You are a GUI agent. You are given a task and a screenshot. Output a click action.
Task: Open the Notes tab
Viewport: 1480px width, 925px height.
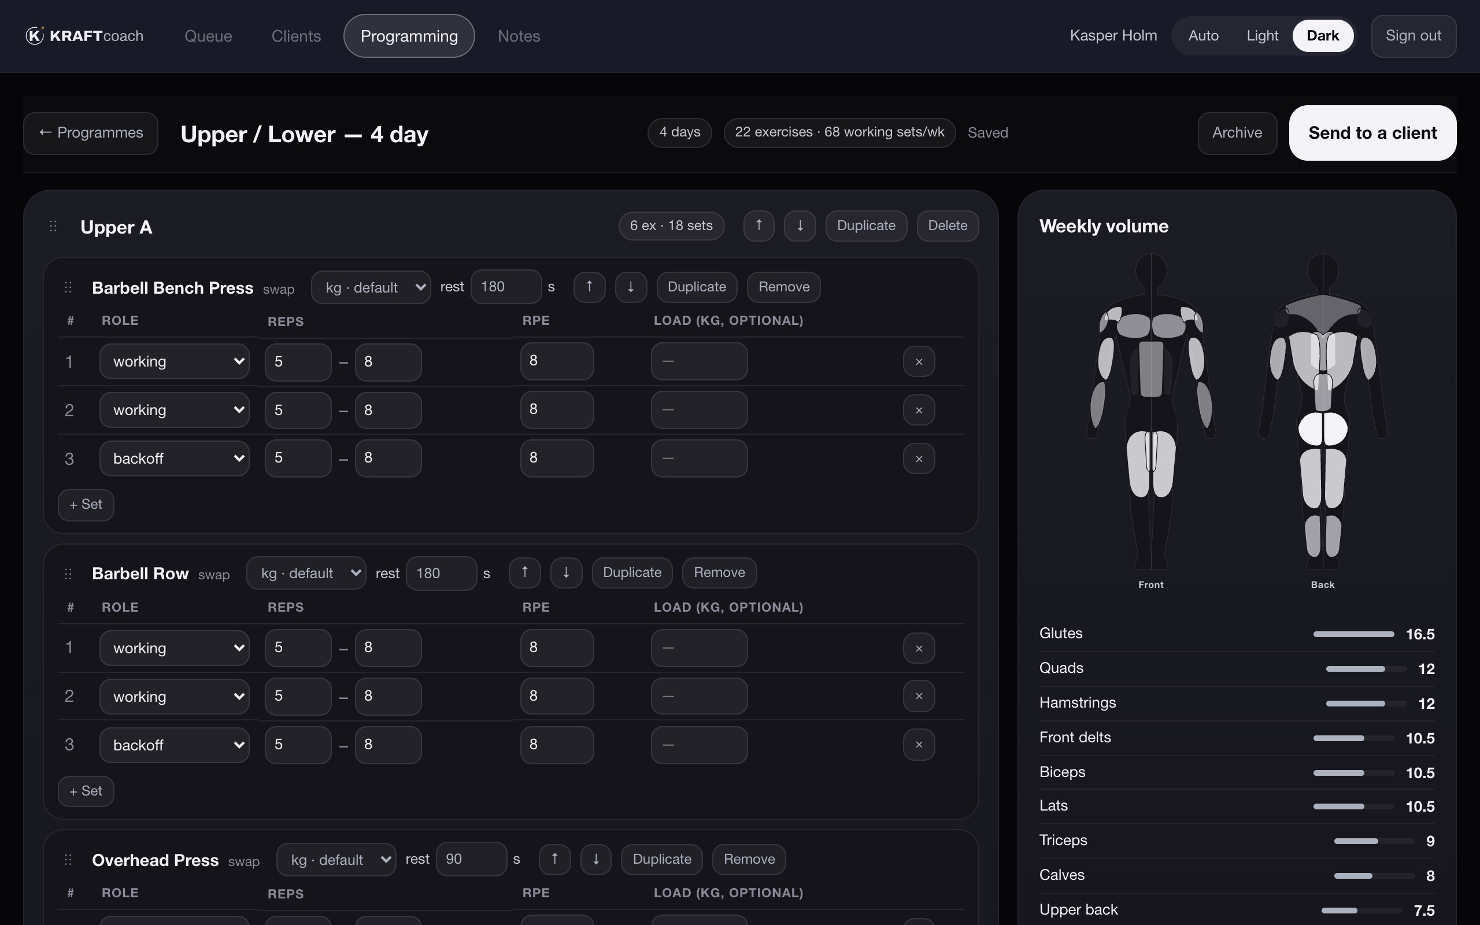point(519,36)
